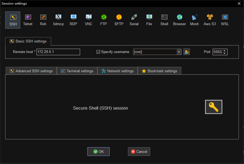The width and height of the screenshot is (244, 164).
Task: Select the WSL session icon
Action: 225,20
